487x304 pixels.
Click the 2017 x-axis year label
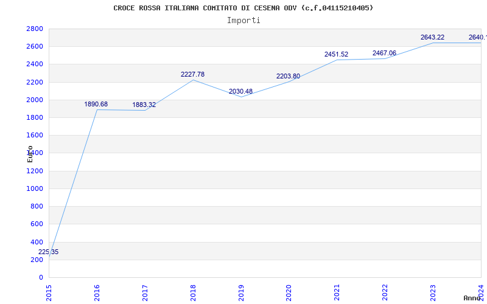coord(145,293)
